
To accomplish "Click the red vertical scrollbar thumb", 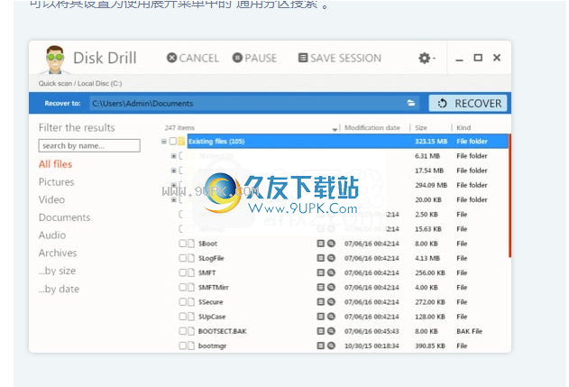I will click(x=509, y=196).
